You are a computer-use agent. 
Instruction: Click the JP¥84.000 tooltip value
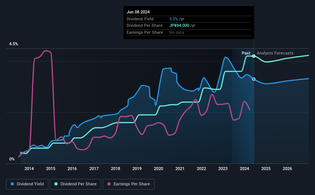coord(179,26)
